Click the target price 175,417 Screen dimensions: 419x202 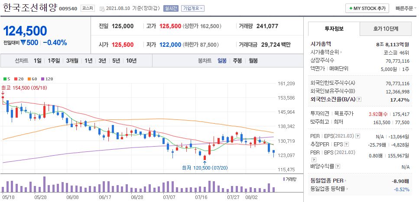click(x=401, y=114)
